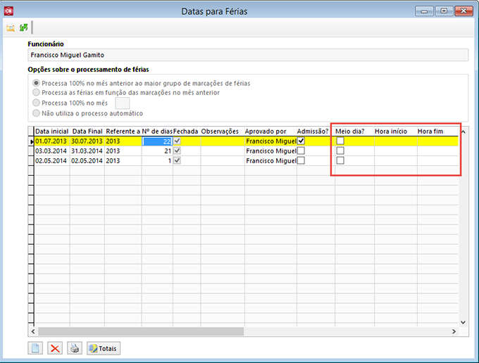Image resolution: width=479 pixels, height=363 pixels.
Task: Open the Totais button
Action: click(x=103, y=348)
